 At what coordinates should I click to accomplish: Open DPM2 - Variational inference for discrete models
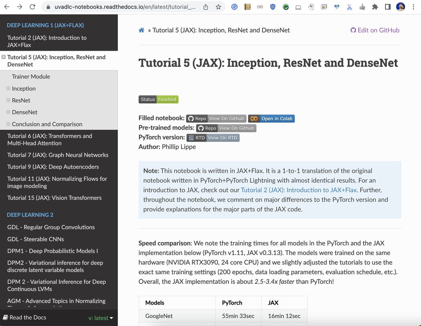tap(55, 266)
